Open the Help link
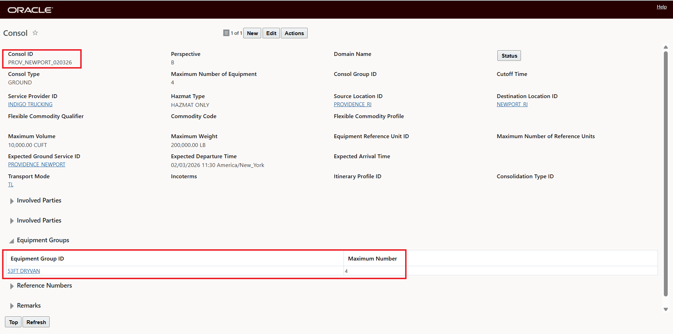Viewport: 673px width, 334px height. coord(661,7)
